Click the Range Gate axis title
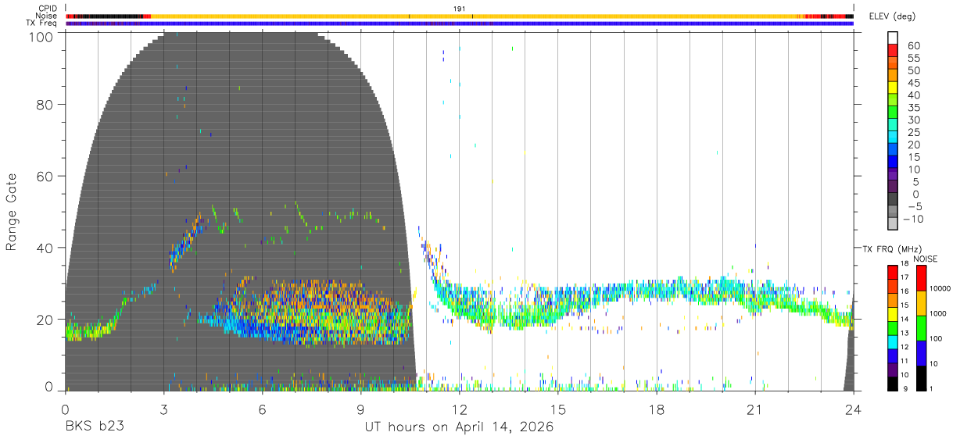Viewport: 960px width, 443px height. point(12,213)
